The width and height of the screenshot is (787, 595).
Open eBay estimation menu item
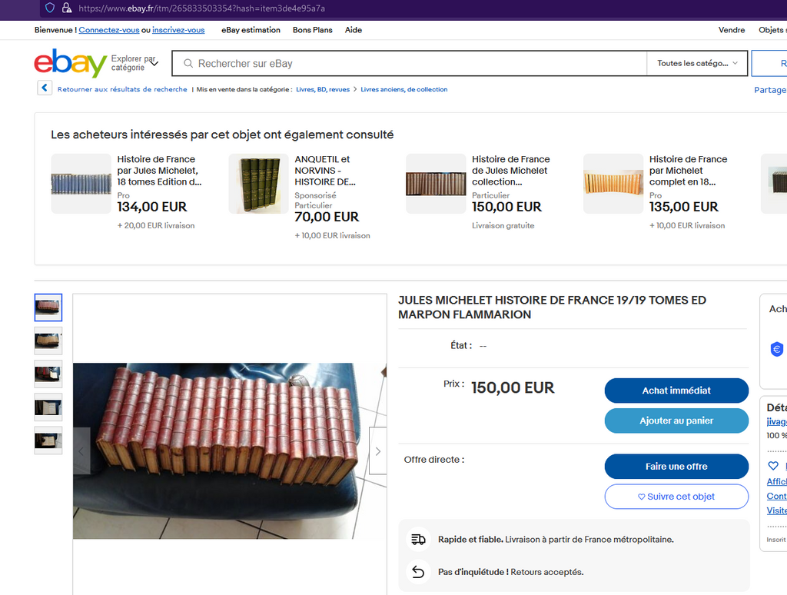251,30
